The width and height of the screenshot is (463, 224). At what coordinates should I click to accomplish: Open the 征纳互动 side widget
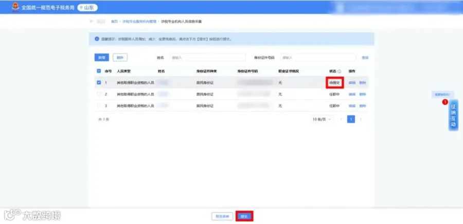coord(453,116)
